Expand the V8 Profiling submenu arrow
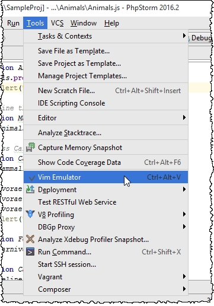The height and width of the screenshot is (306, 214). [184, 214]
